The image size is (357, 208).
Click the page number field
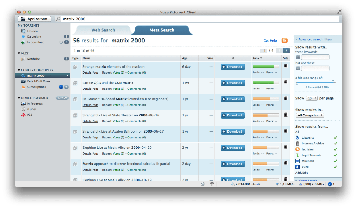pyautogui.click(x=263, y=51)
